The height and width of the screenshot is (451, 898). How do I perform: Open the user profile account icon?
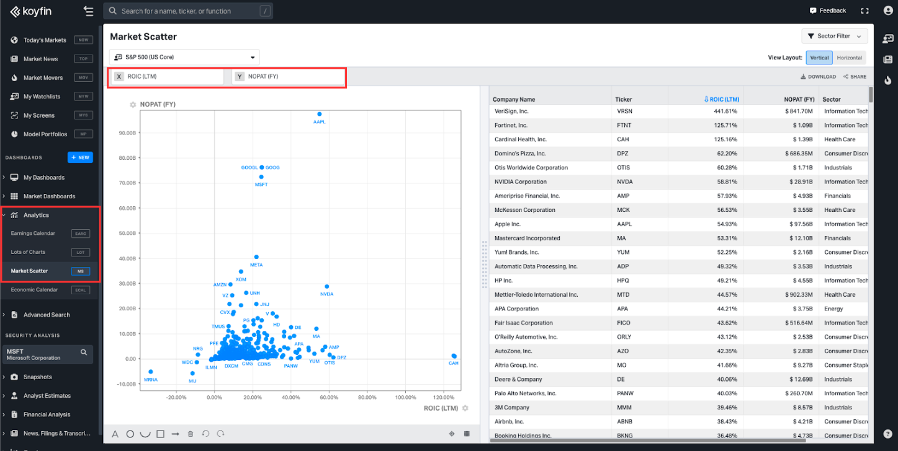[887, 11]
